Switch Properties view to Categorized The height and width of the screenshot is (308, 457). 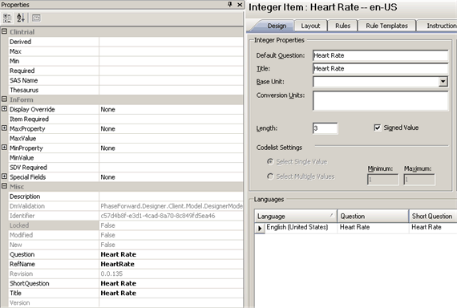7,18
